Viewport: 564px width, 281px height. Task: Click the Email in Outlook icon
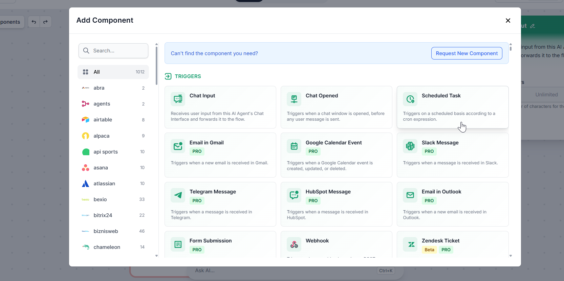410,195
